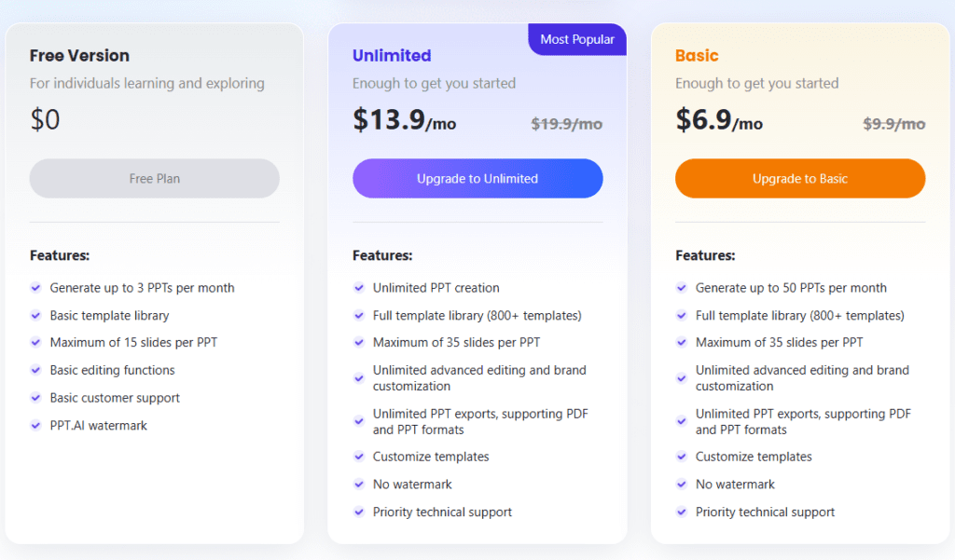The image size is (955, 560).
Task: Click the Free Plan button
Action: [x=154, y=178]
